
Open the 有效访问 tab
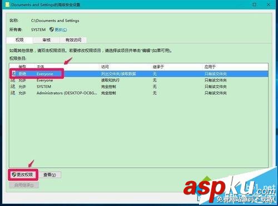coord(73,40)
